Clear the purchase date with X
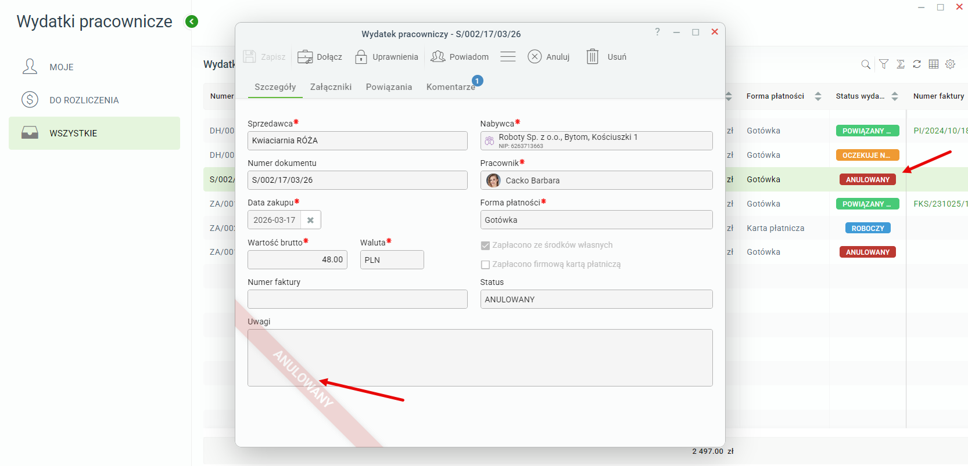Screen dimensions: 968x466 (310, 220)
